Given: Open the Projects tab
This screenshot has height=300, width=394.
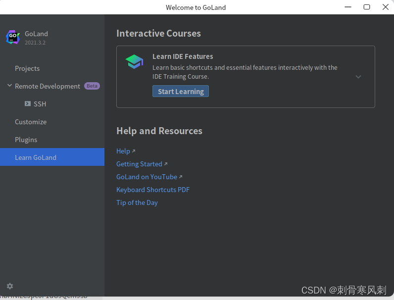Looking at the screenshot, I should [x=27, y=68].
